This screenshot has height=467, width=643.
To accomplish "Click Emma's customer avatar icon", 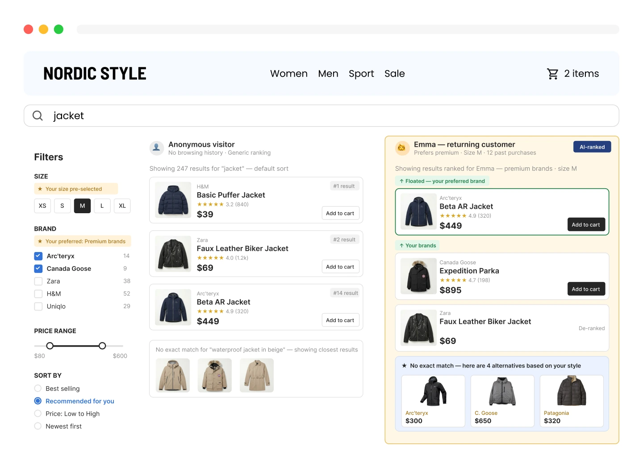I will tap(402, 148).
